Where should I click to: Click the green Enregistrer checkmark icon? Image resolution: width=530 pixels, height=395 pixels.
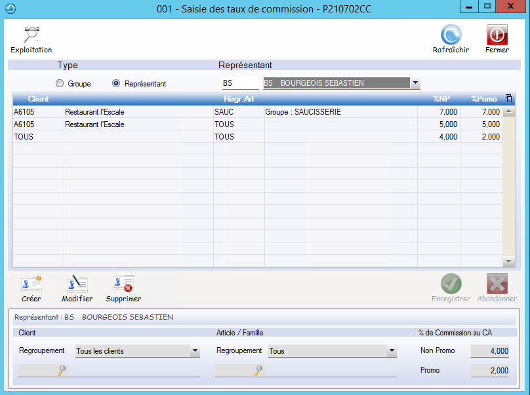[451, 284]
